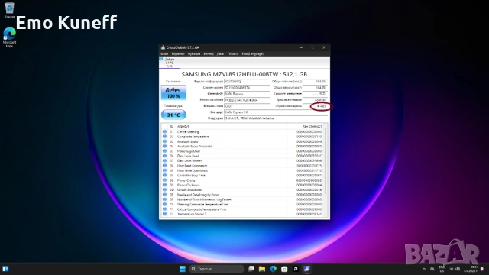This screenshot has width=489, height=275.
Task: Click the 31 °C temperature button
Action: [x=173, y=115]
